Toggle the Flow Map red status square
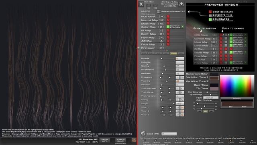Image resolution: width=257 pixels, height=145 pixels. pyautogui.click(x=168, y=37)
